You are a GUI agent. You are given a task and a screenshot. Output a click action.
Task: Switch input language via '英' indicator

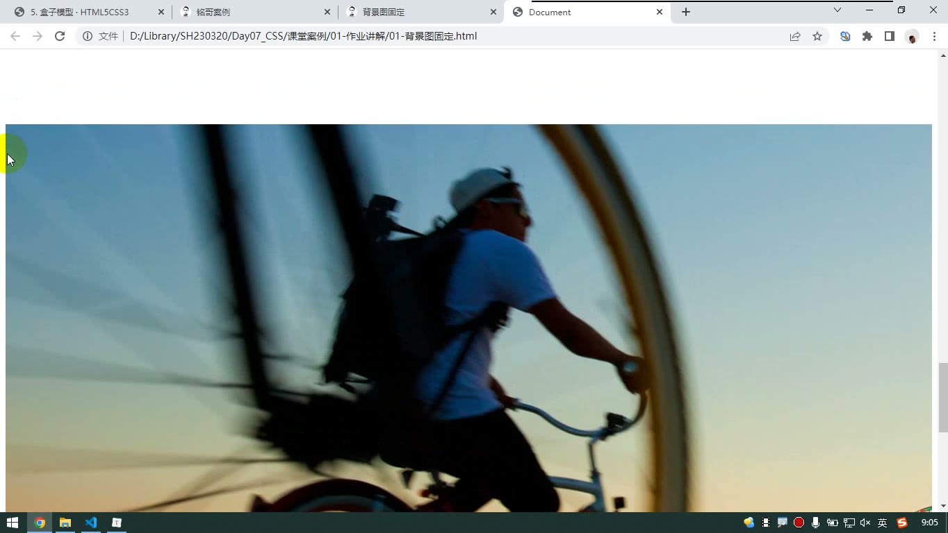pyautogui.click(x=882, y=523)
